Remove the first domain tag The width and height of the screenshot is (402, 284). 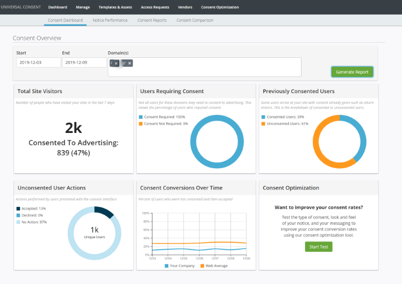click(116, 63)
